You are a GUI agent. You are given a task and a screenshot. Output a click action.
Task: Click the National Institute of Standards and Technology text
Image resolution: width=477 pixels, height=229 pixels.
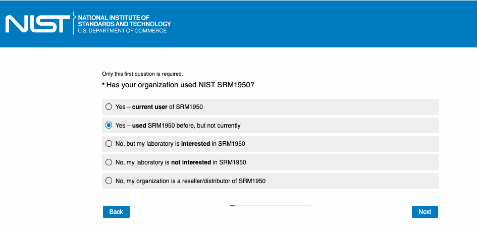click(124, 21)
